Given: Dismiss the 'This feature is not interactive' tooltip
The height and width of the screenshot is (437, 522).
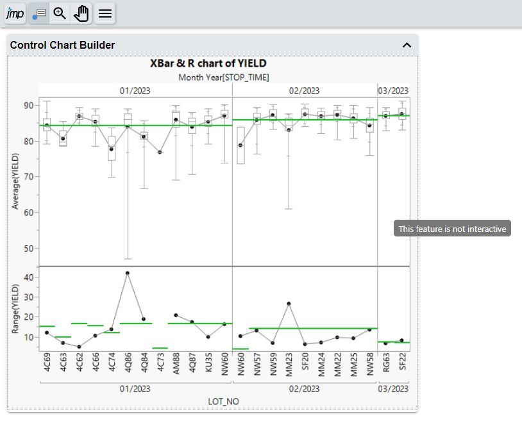Looking at the screenshot, I should pyautogui.click(x=451, y=227).
